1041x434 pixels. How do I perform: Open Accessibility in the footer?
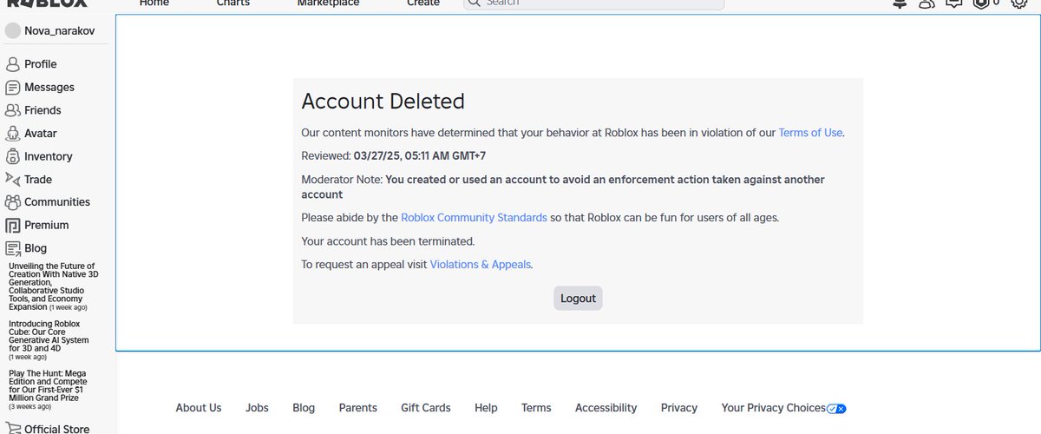point(606,408)
